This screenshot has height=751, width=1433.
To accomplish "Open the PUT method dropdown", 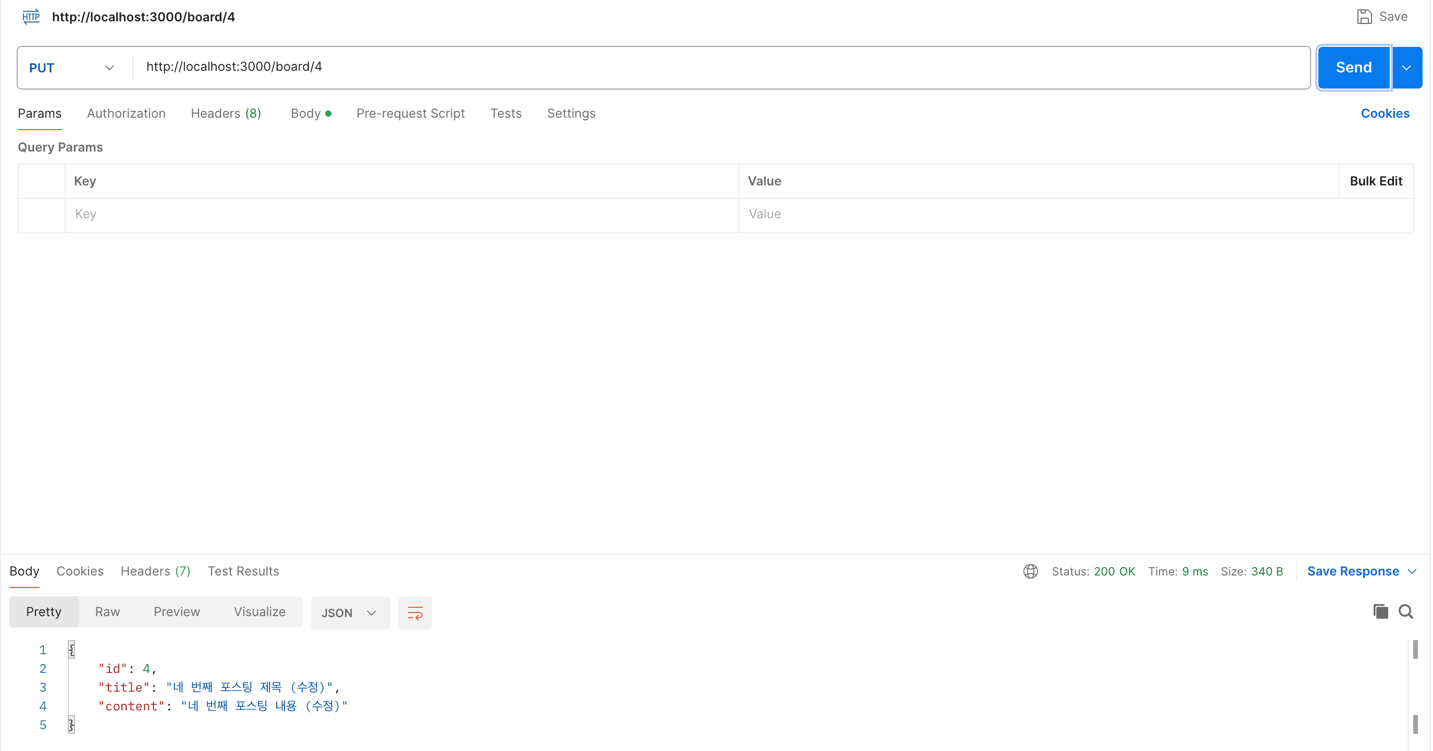I will [72, 68].
